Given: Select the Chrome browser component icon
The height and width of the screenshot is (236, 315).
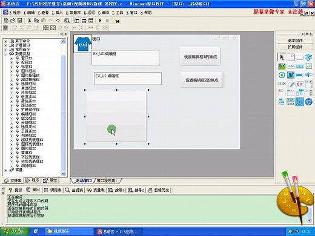Looking at the screenshot, I should tap(308, 102).
